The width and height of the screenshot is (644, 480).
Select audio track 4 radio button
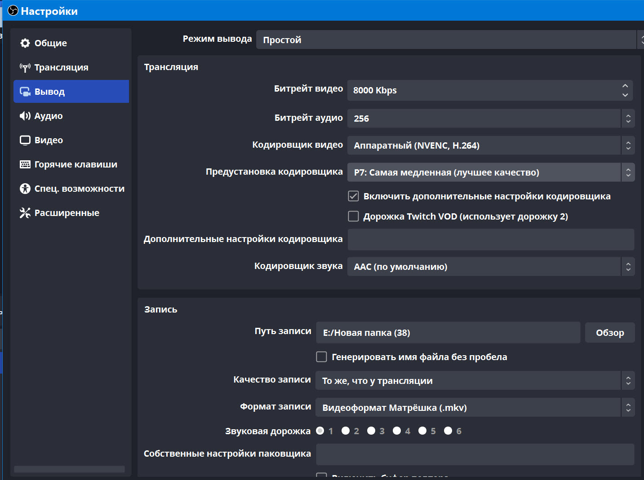pos(397,431)
